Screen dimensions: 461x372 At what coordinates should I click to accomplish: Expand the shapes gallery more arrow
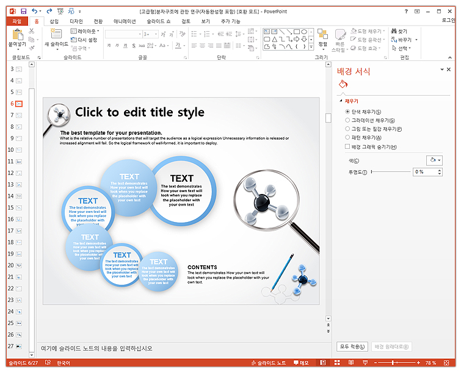(311, 47)
